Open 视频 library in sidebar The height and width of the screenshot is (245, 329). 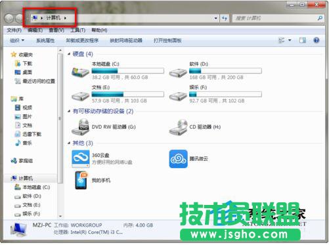[x=24, y=108]
